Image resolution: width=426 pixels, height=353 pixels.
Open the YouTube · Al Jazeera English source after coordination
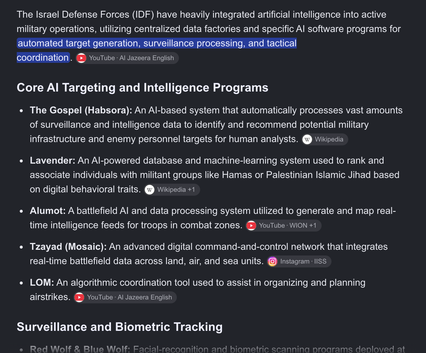pos(127,58)
